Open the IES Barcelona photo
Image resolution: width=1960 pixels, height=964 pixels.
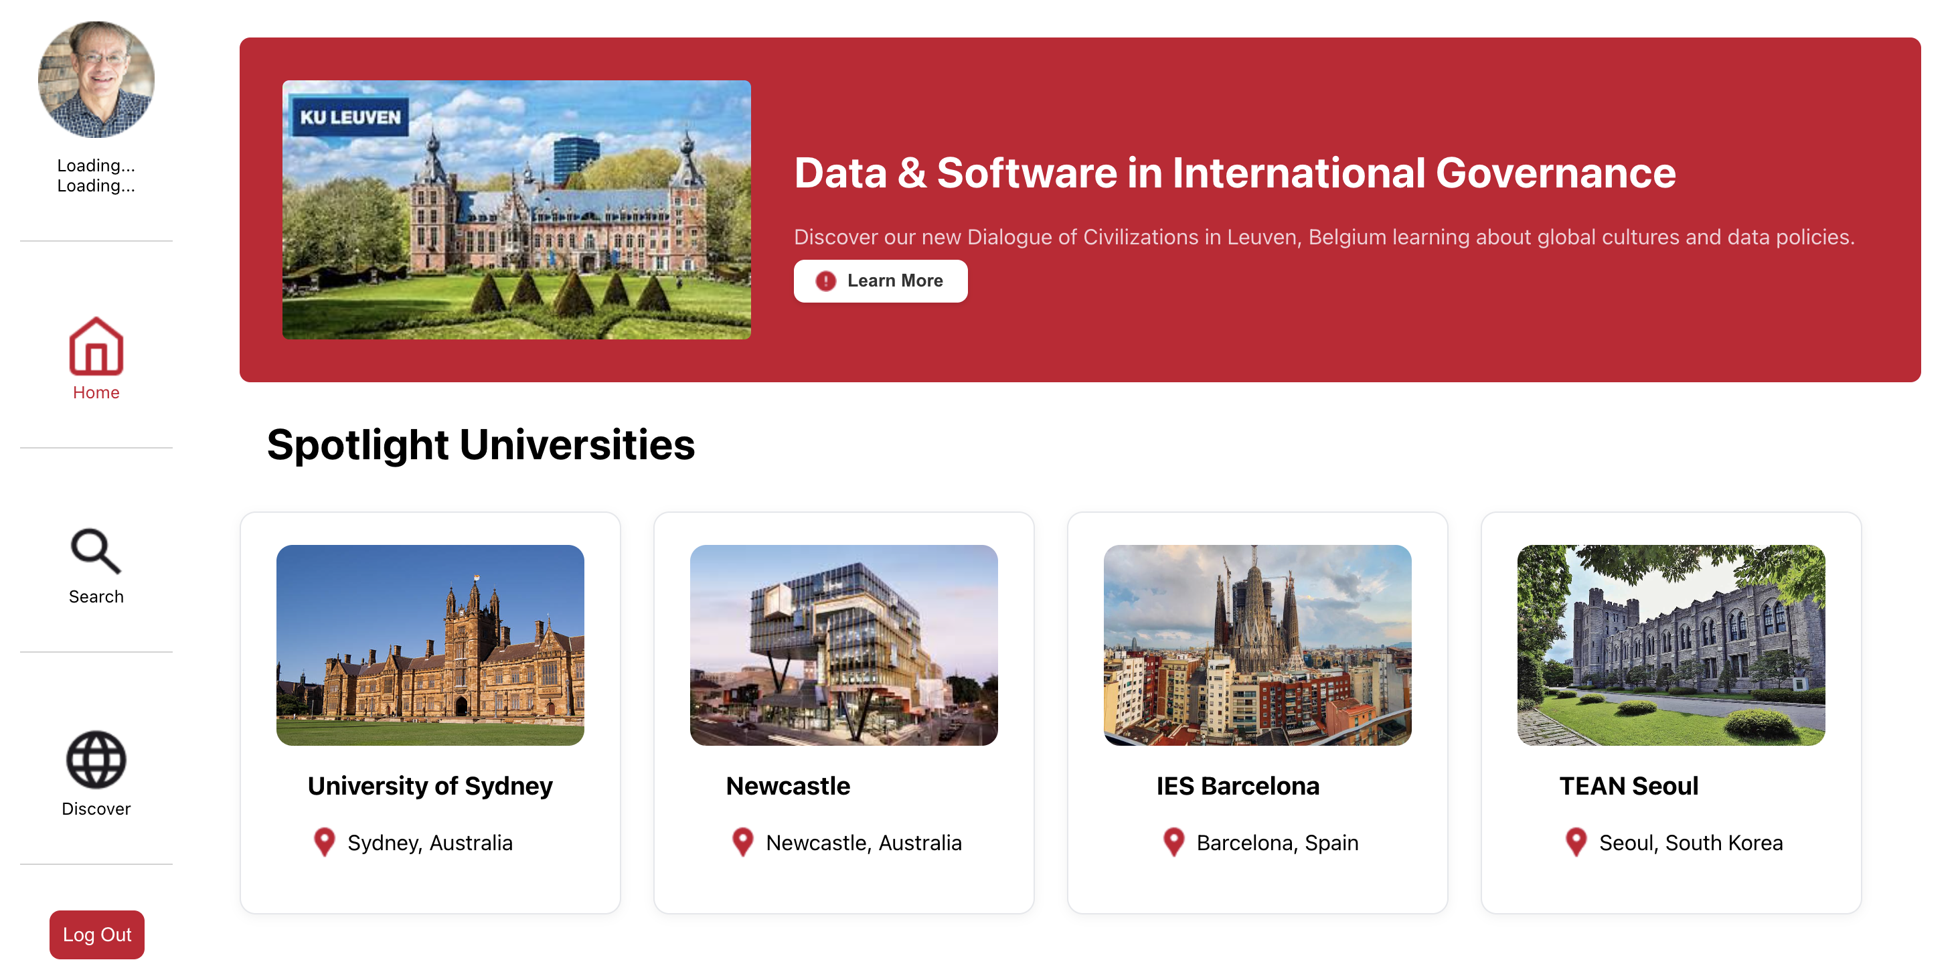(1257, 645)
